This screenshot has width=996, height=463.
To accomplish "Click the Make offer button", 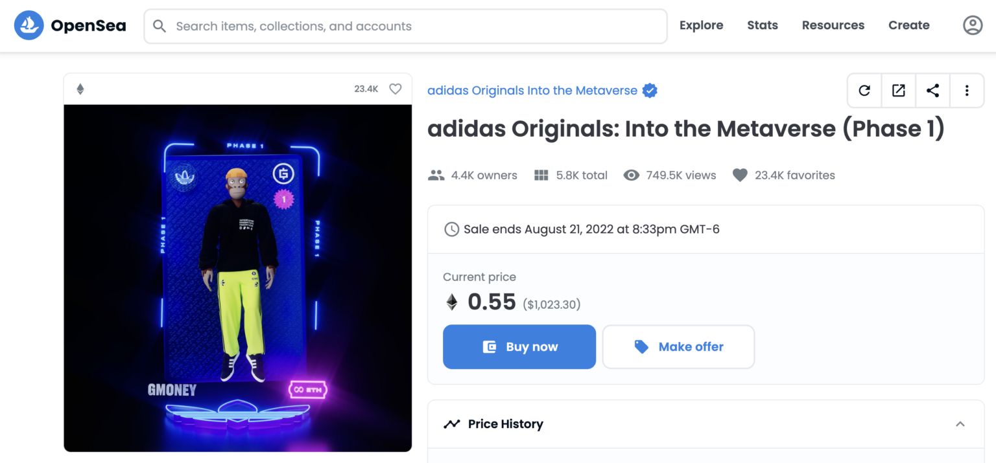I will pyautogui.click(x=678, y=347).
